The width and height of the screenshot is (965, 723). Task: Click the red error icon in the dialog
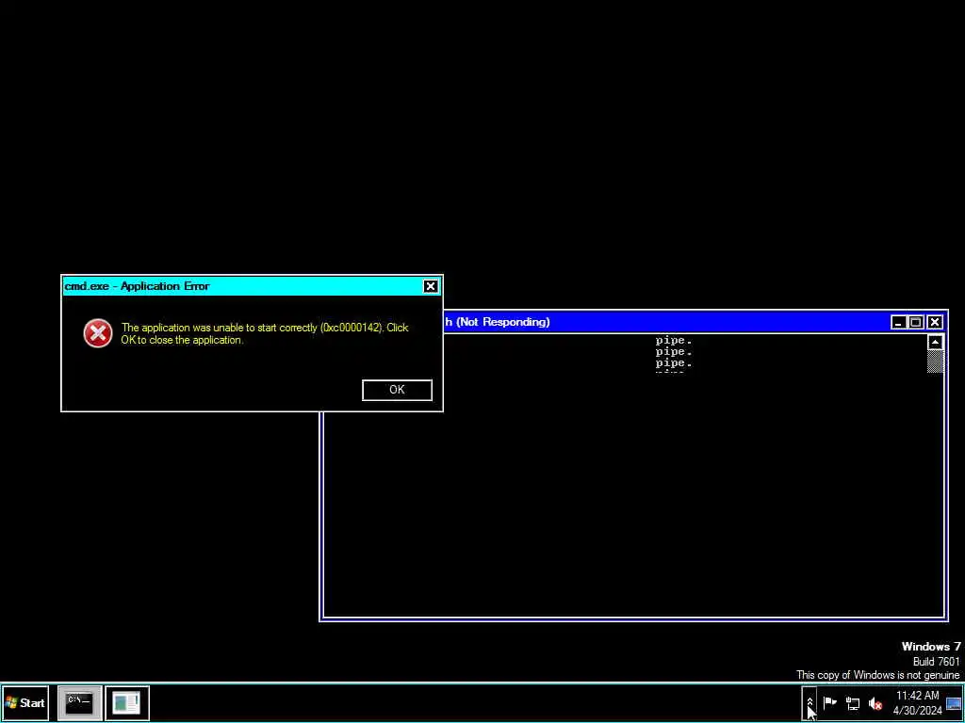tap(98, 333)
